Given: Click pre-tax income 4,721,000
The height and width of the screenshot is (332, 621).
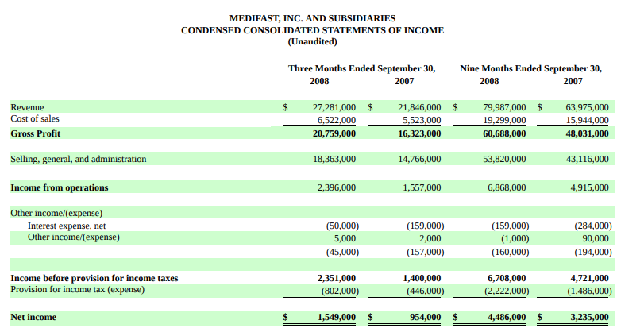Looking at the screenshot, I should (x=589, y=278).
